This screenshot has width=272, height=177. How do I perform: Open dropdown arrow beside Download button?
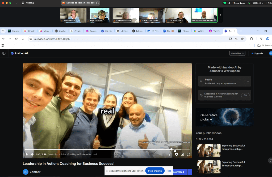click(x=190, y=172)
